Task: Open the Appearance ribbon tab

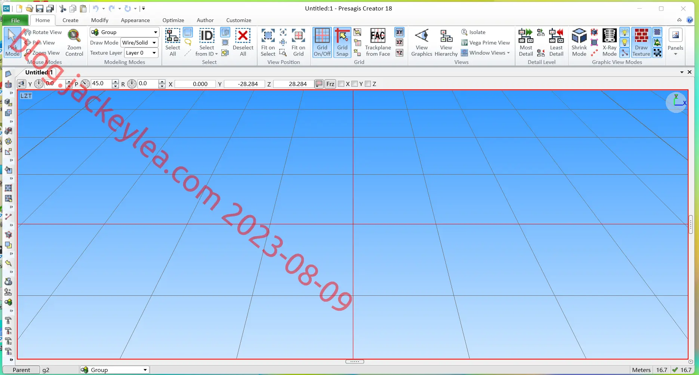Action: [135, 20]
